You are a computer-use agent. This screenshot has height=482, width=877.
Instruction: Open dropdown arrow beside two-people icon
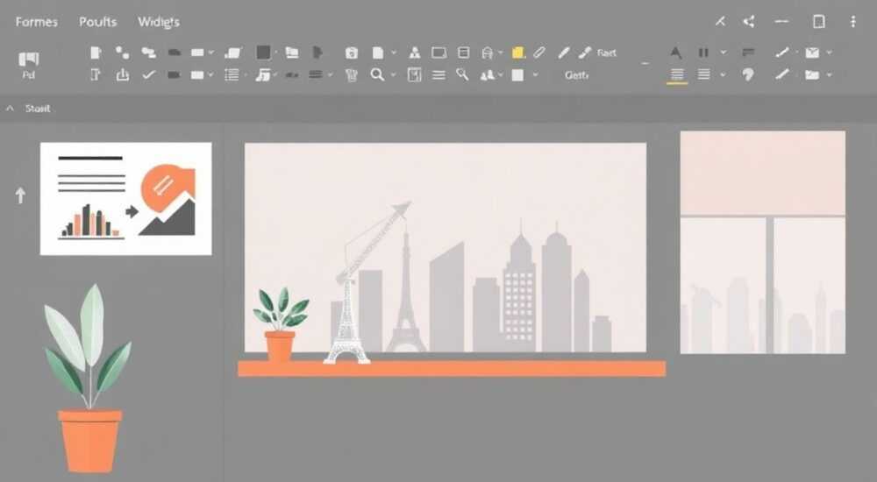pyautogui.click(x=500, y=74)
